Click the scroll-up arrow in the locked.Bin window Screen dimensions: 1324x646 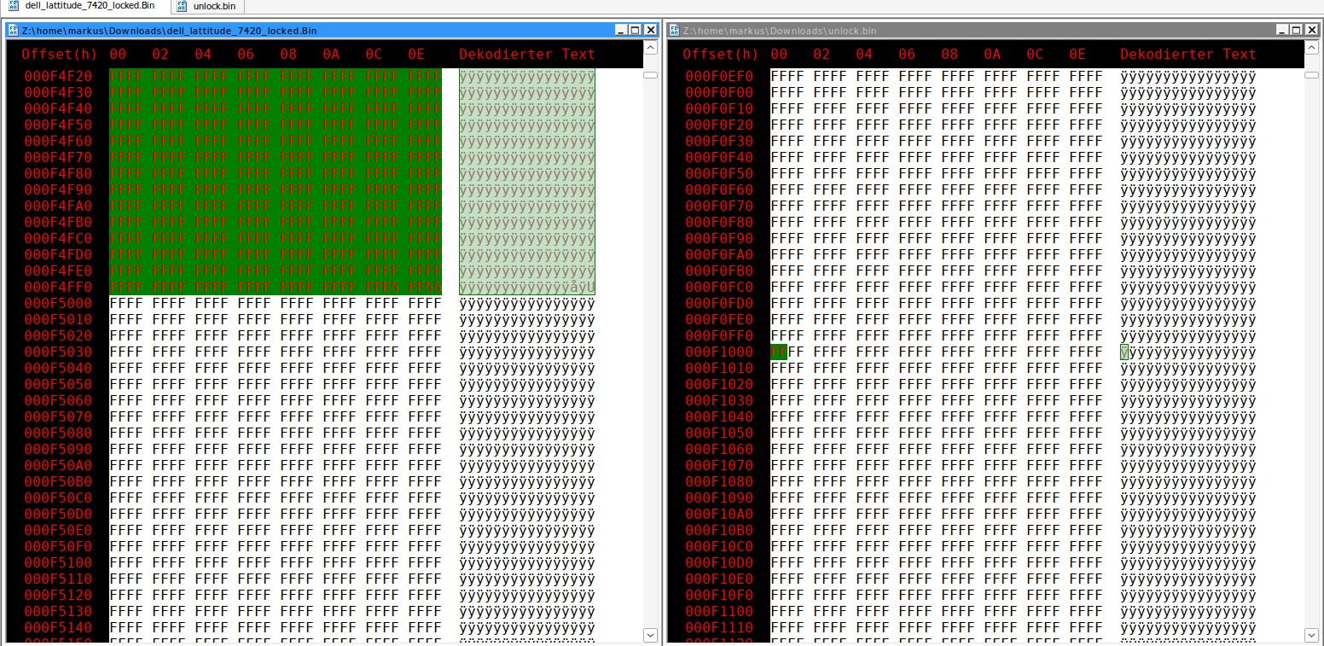650,48
